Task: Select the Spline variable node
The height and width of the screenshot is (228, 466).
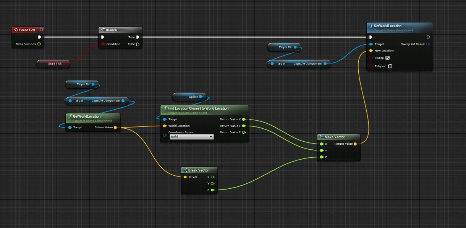Action: click(188, 97)
